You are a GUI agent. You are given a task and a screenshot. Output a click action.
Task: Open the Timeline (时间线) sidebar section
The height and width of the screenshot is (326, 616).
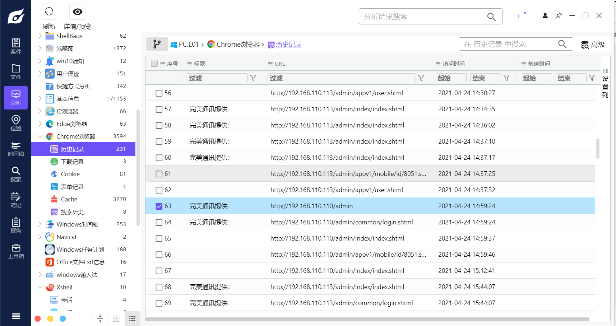tap(16, 149)
